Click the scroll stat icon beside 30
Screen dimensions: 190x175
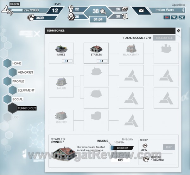[125, 16]
